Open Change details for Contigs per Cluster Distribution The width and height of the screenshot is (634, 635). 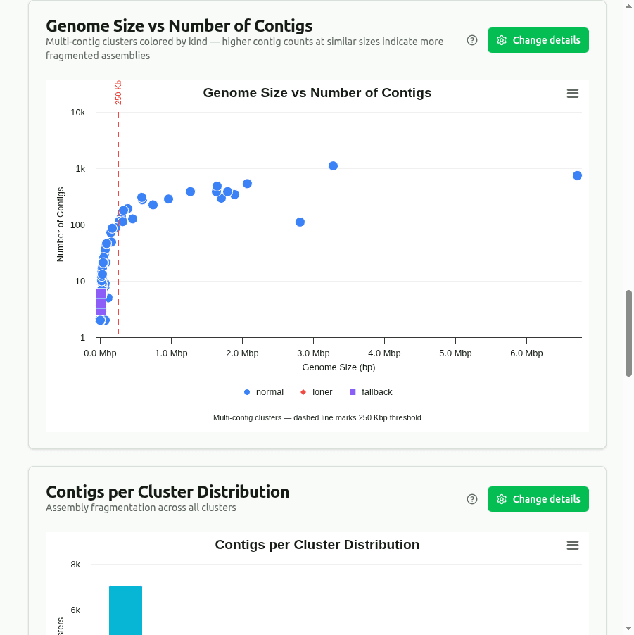click(538, 499)
